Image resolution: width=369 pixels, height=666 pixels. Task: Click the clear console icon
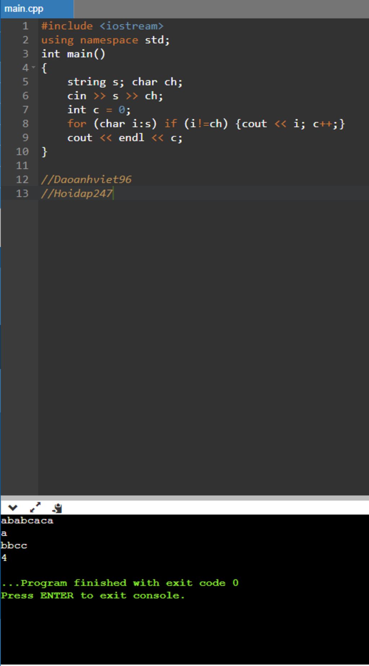[57, 508]
